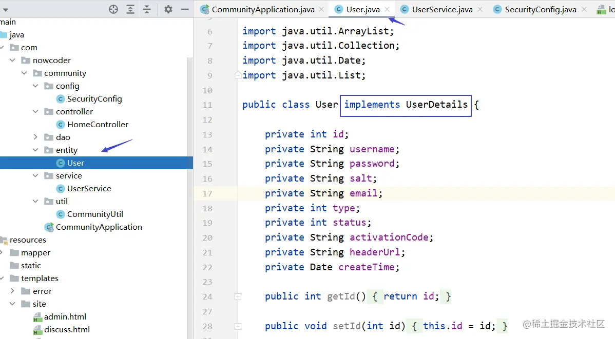615x339 pixels.
Task: Expand the dao package
Action: tap(36, 137)
